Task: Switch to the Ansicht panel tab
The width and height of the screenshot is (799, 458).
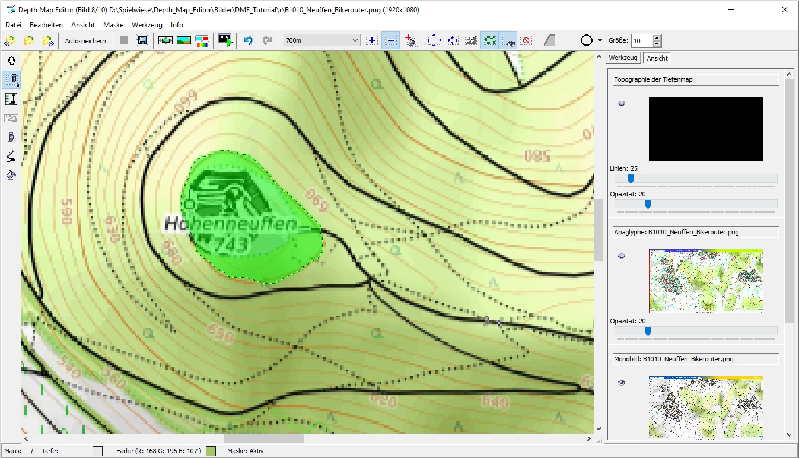Action: tap(657, 58)
